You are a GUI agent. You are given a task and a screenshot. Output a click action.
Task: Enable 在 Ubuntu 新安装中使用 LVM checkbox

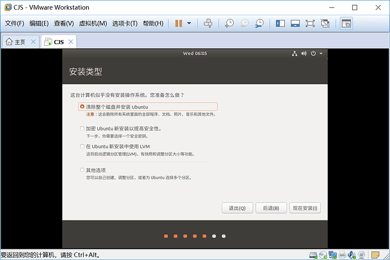[x=82, y=146]
